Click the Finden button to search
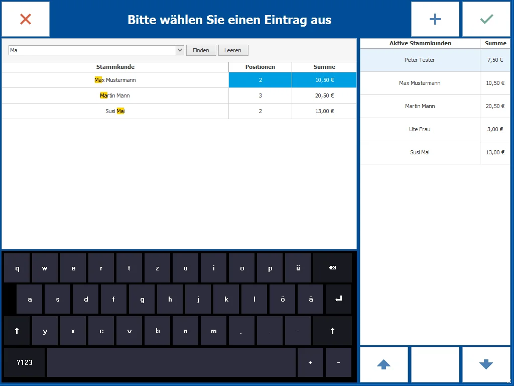The width and height of the screenshot is (514, 386). pyautogui.click(x=201, y=50)
